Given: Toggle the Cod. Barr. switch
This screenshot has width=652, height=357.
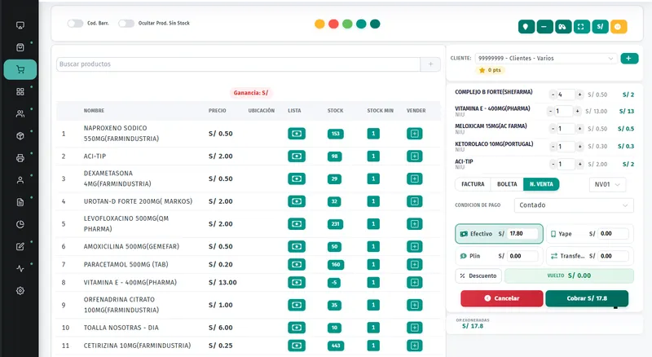Looking at the screenshot, I should [75, 24].
